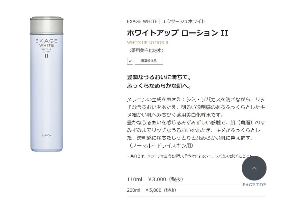Click the silver cap of the bottle
Viewport: 289px width, 203px height.
pyautogui.click(x=47, y=25)
